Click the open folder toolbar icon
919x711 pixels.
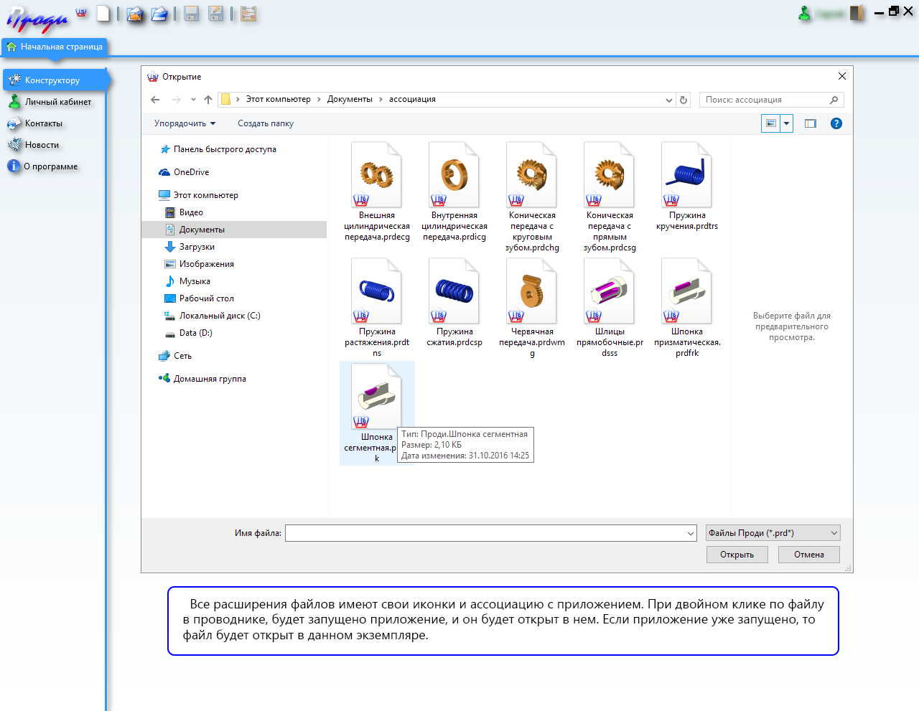pos(159,14)
